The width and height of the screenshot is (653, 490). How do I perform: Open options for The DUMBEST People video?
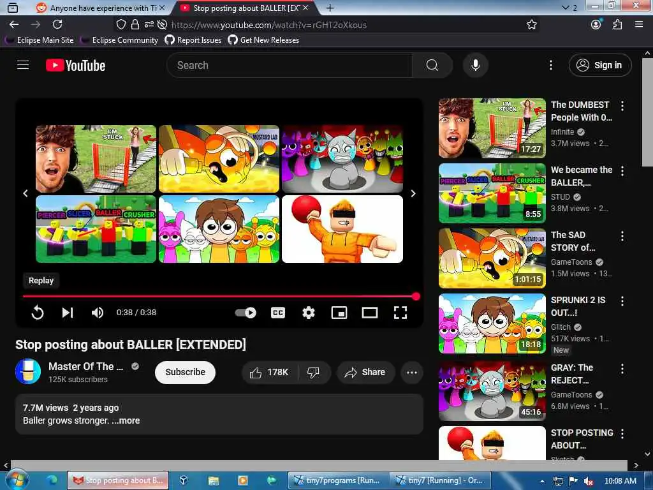pos(622,106)
